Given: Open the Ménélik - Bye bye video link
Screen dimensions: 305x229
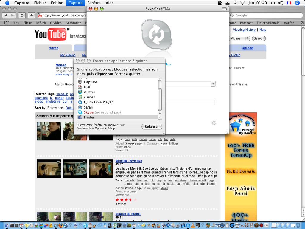Looking at the screenshot, I should pos(129,161).
